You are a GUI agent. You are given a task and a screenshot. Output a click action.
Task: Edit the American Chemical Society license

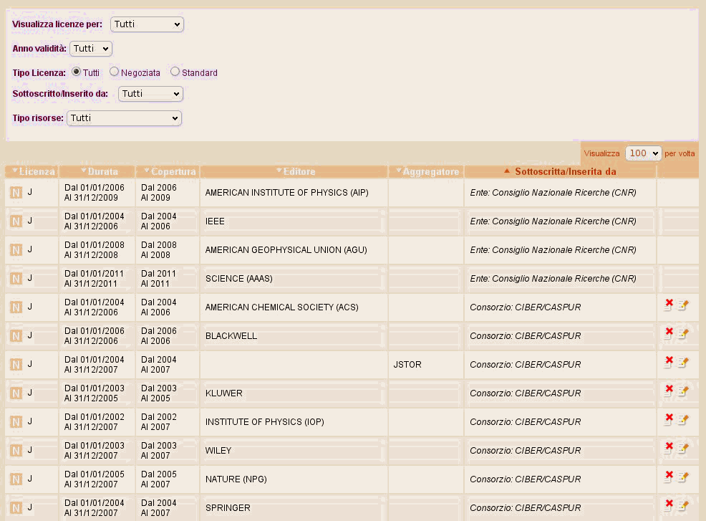point(683,305)
